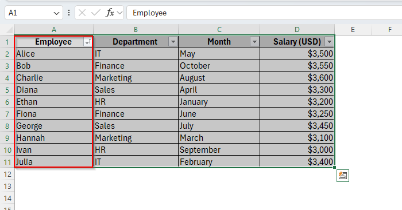Click the Month header cell
Screen dimensions: 402x210
pos(219,42)
